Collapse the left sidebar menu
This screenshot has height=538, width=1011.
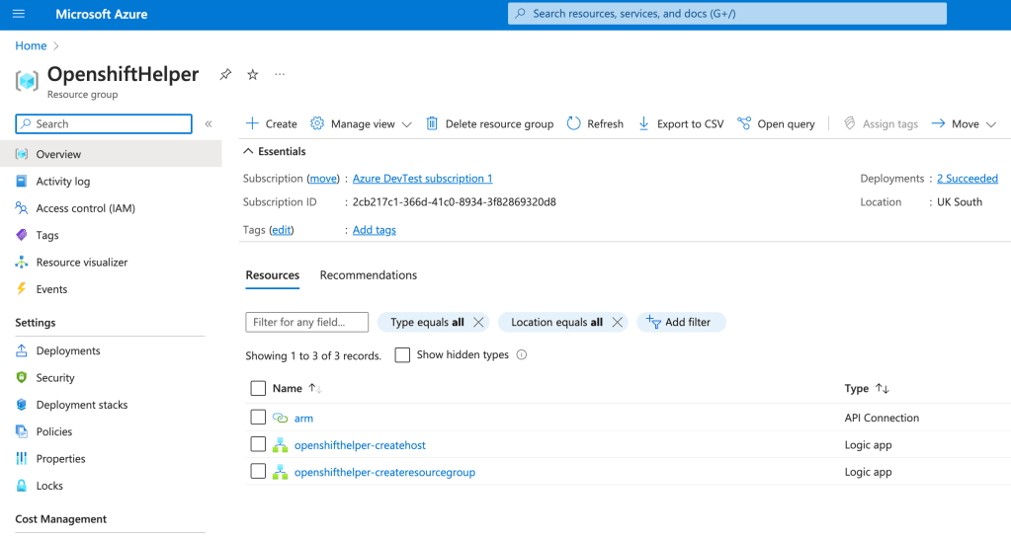pyautogui.click(x=209, y=123)
